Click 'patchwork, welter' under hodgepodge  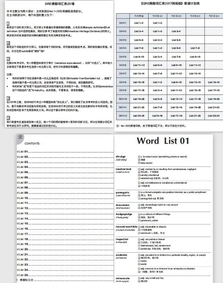(x=149, y=220)
